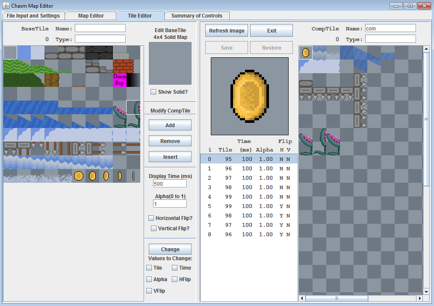The height and width of the screenshot is (306, 434).
Task: Click the Display Time (ms) input field
Action: click(x=170, y=183)
